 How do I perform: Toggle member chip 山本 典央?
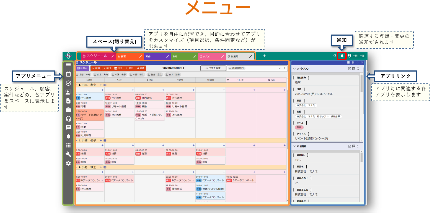[x=101, y=75]
